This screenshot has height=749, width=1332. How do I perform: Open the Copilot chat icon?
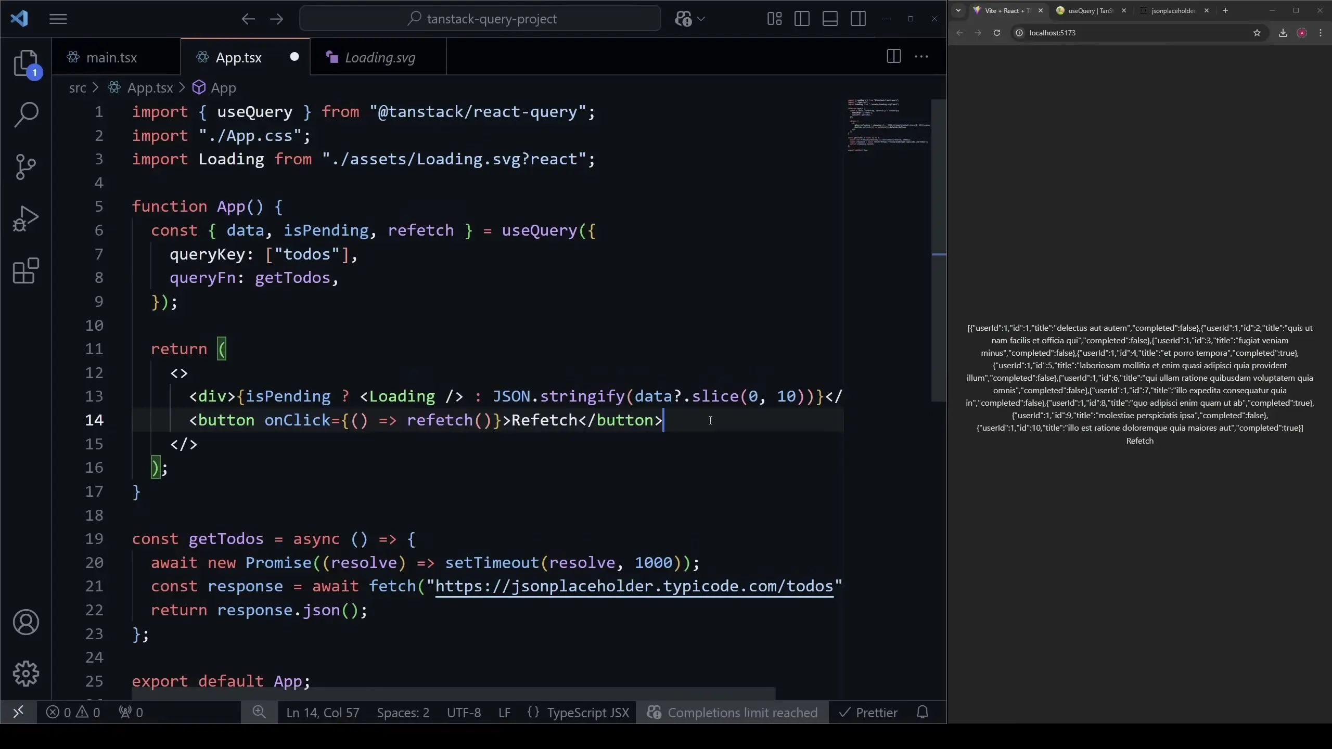683,19
